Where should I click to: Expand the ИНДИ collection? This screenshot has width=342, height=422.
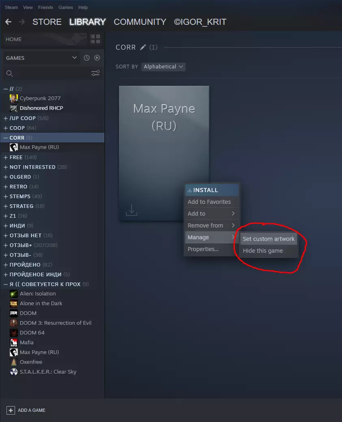click(6, 226)
